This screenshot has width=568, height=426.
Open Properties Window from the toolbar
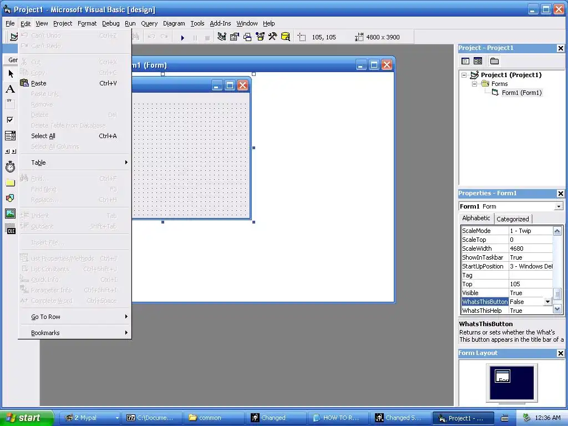(235, 37)
